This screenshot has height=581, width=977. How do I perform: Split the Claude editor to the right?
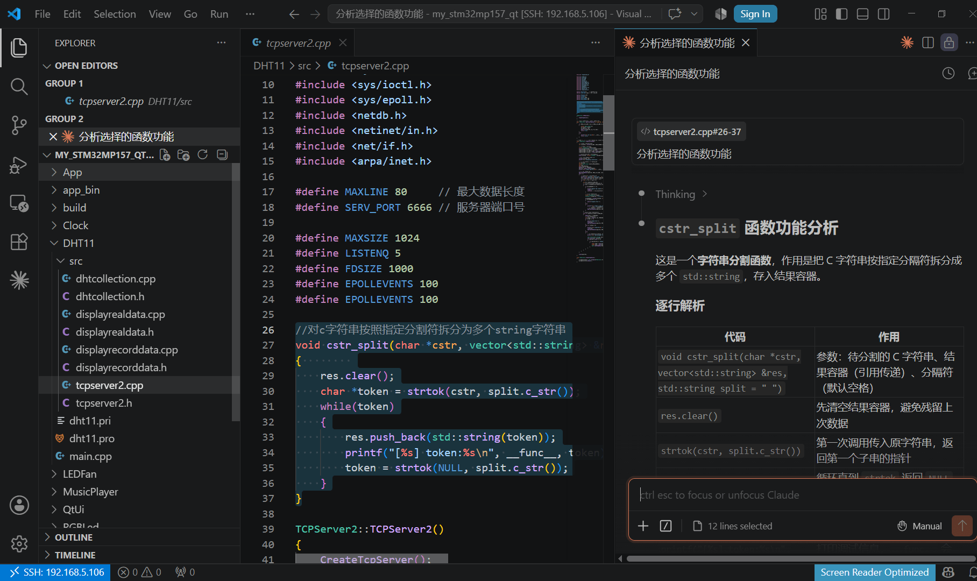pyautogui.click(x=928, y=42)
